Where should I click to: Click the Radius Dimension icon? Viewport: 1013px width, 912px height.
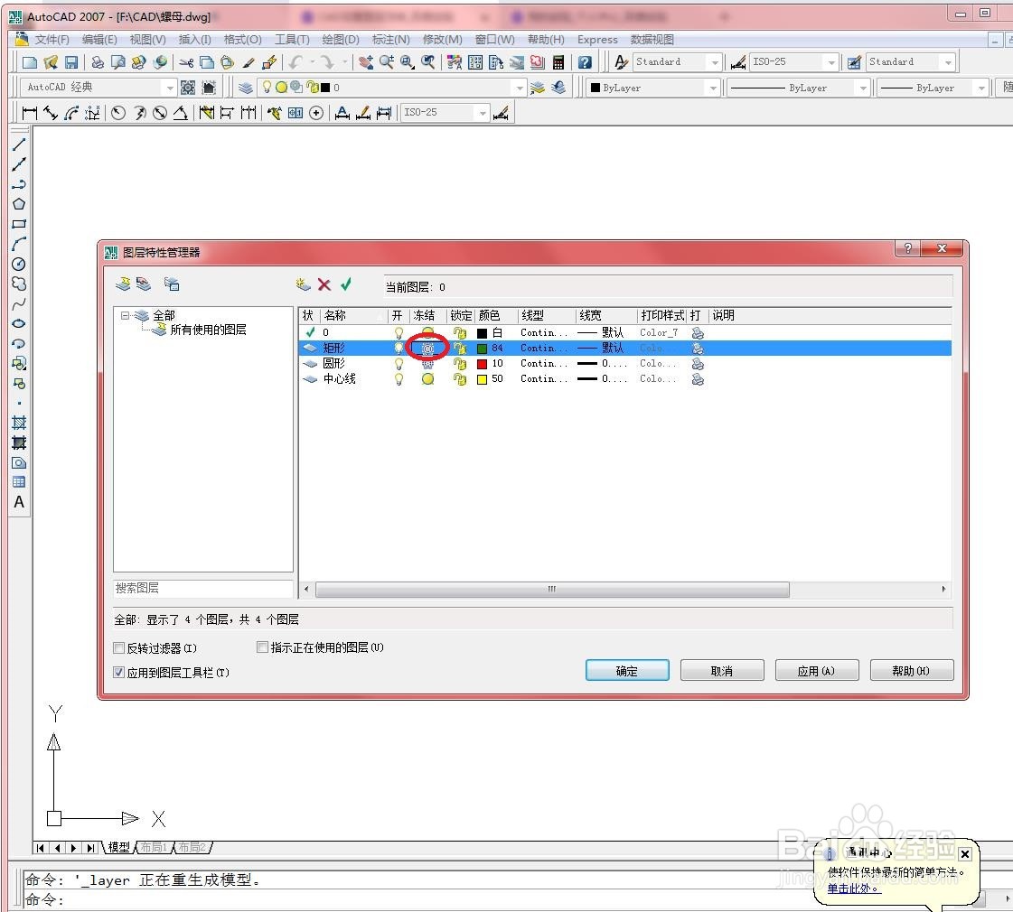tap(118, 113)
